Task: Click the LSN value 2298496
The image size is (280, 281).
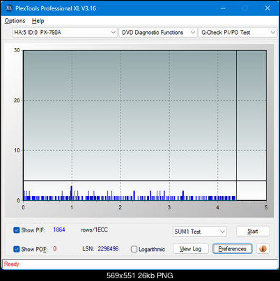Action: [x=108, y=249]
